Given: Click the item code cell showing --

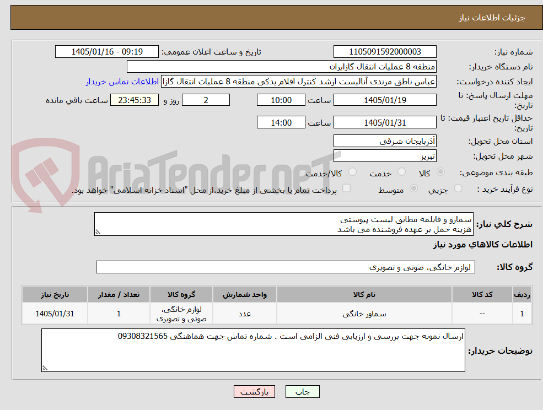Looking at the screenshot, I should pyautogui.click(x=482, y=314).
